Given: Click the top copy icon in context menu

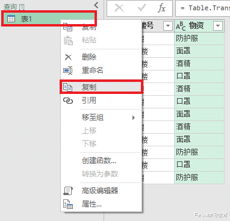Looking at the screenshot, I should click(x=68, y=27).
